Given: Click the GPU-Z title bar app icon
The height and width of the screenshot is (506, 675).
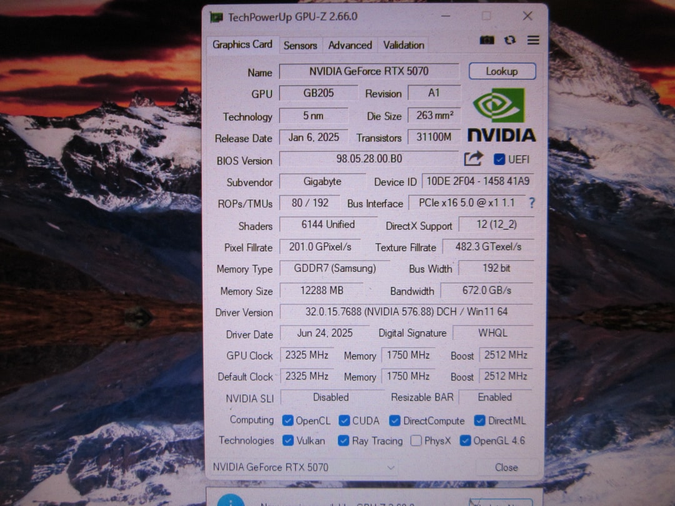Looking at the screenshot, I should (216, 17).
